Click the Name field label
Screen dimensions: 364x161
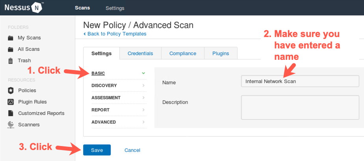pos(169,82)
